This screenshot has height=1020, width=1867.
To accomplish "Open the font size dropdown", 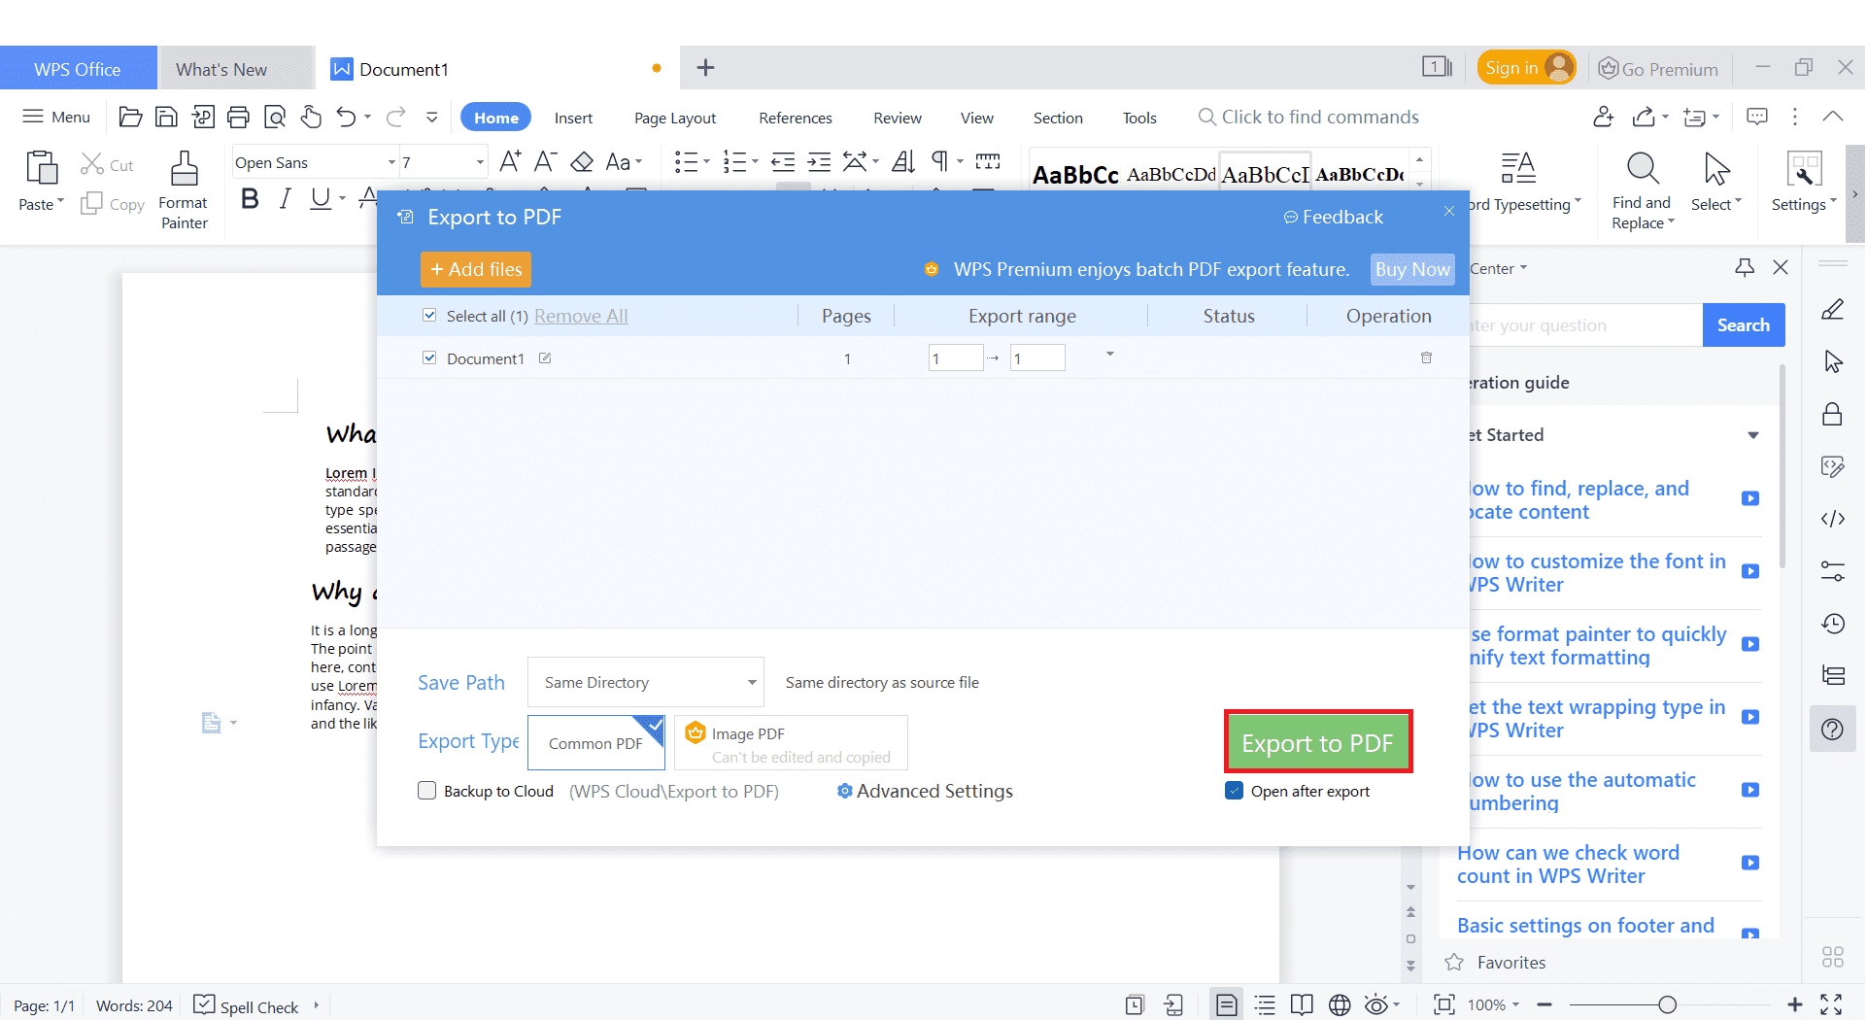I will [480, 162].
